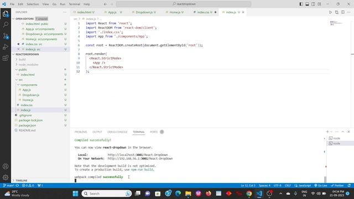The height and width of the screenshot is (199, 354).
Task: Open Dropdown.js in the file tree
Action: point(31,95)
